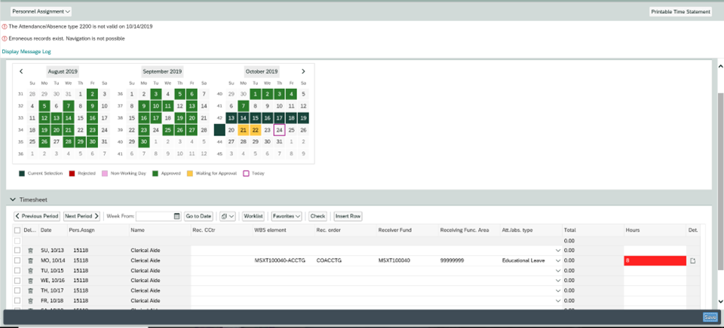Select October 21 waiting-for-approval day
Viewport: 724px width, 328px height.
(x=243, y=129)
